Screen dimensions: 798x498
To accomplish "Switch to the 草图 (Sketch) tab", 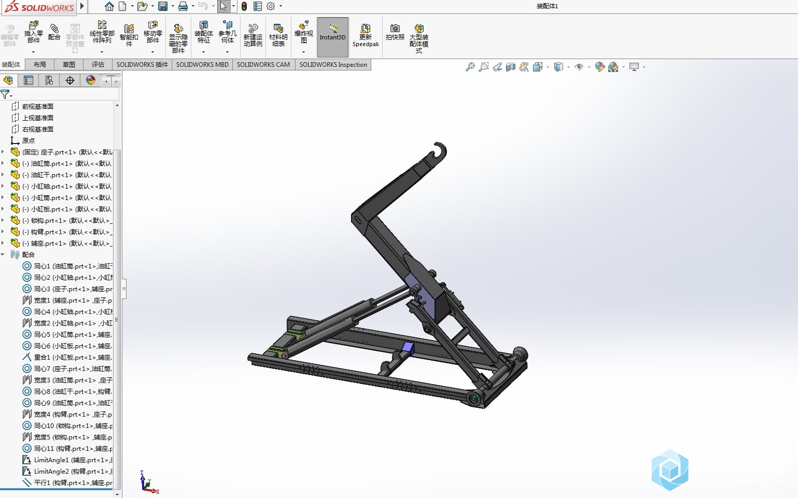I will [69, 65].
